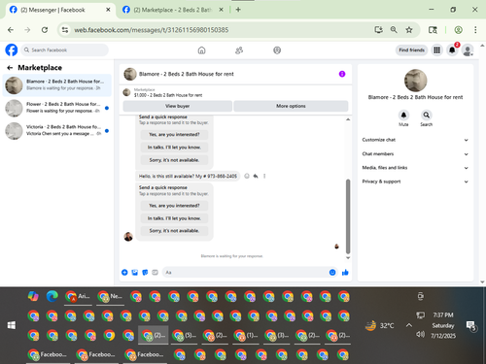Send upper quick reply 'Yes, are you interested?'
Image resolution: width=486 pixels, height=364 pixels.
pyautogui.click(x=174, y=135)
